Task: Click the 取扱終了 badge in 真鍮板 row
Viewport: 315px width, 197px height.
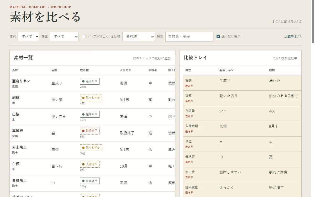Action: click(x=90, y=131)
